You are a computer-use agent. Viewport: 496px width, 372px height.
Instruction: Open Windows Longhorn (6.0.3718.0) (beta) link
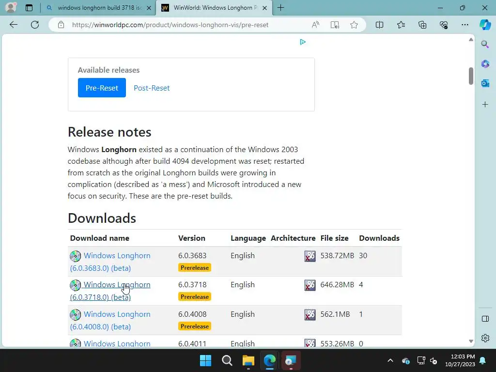(110, 291)
